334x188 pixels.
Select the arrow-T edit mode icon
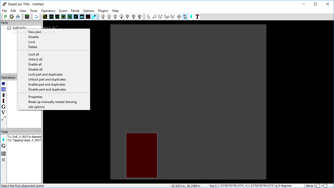pyautogui.click(x=161, y=17)
